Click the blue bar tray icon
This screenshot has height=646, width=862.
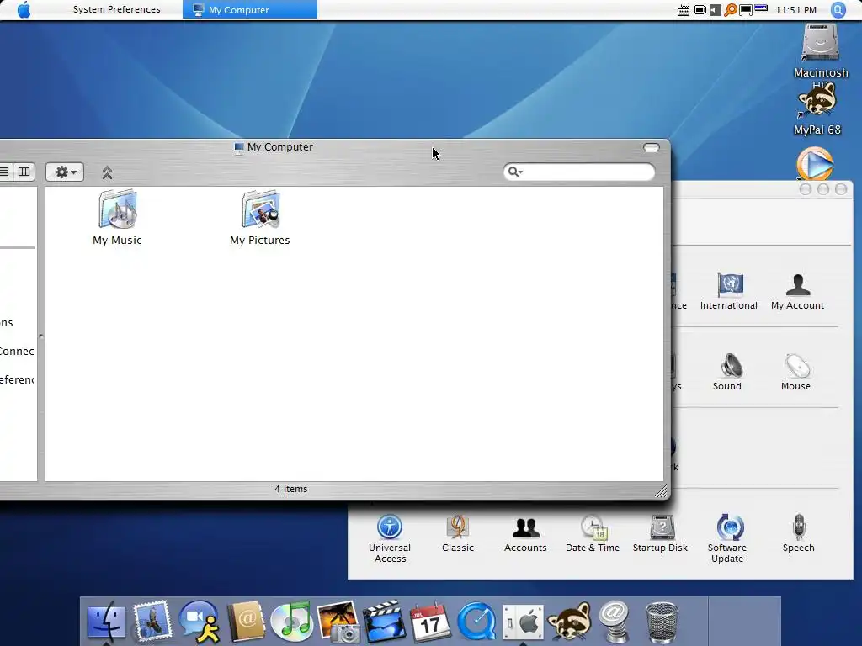761,8
